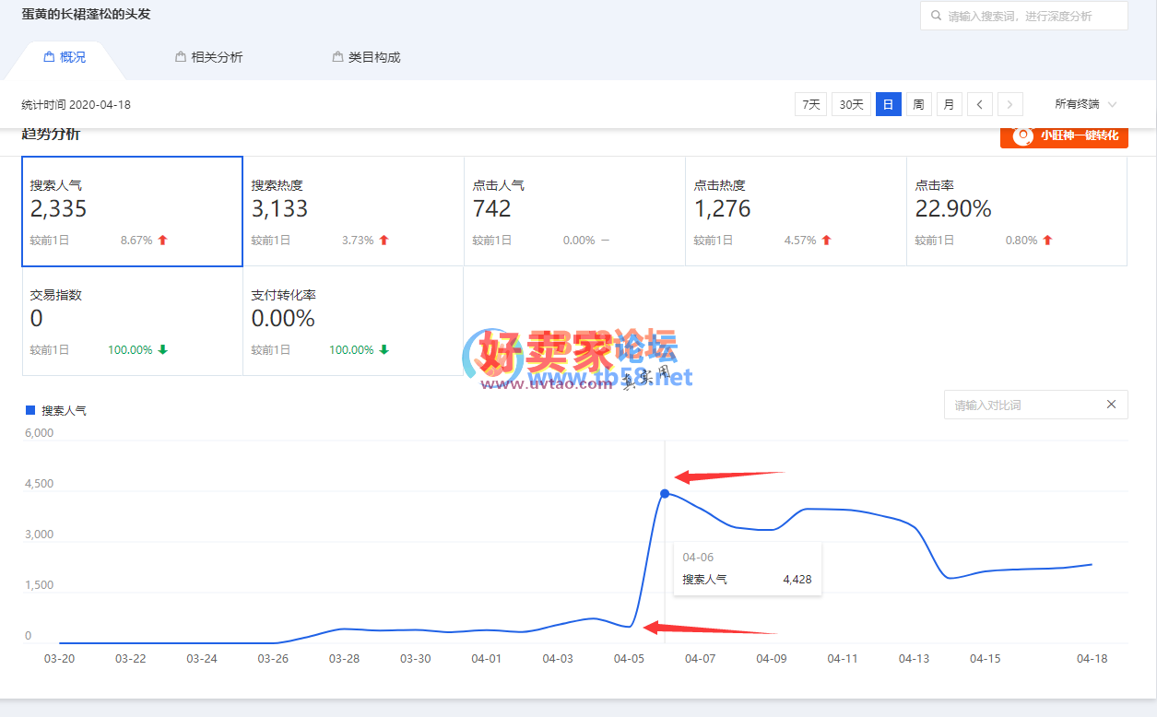The width and height of the screenshot is (1157, 717).
Task: Click the 相关分析 tab bag icon
Action: [181, 57]
